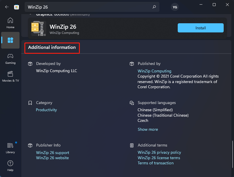Open the Library section
The image size is (234, 177).
tap(10, 148)
